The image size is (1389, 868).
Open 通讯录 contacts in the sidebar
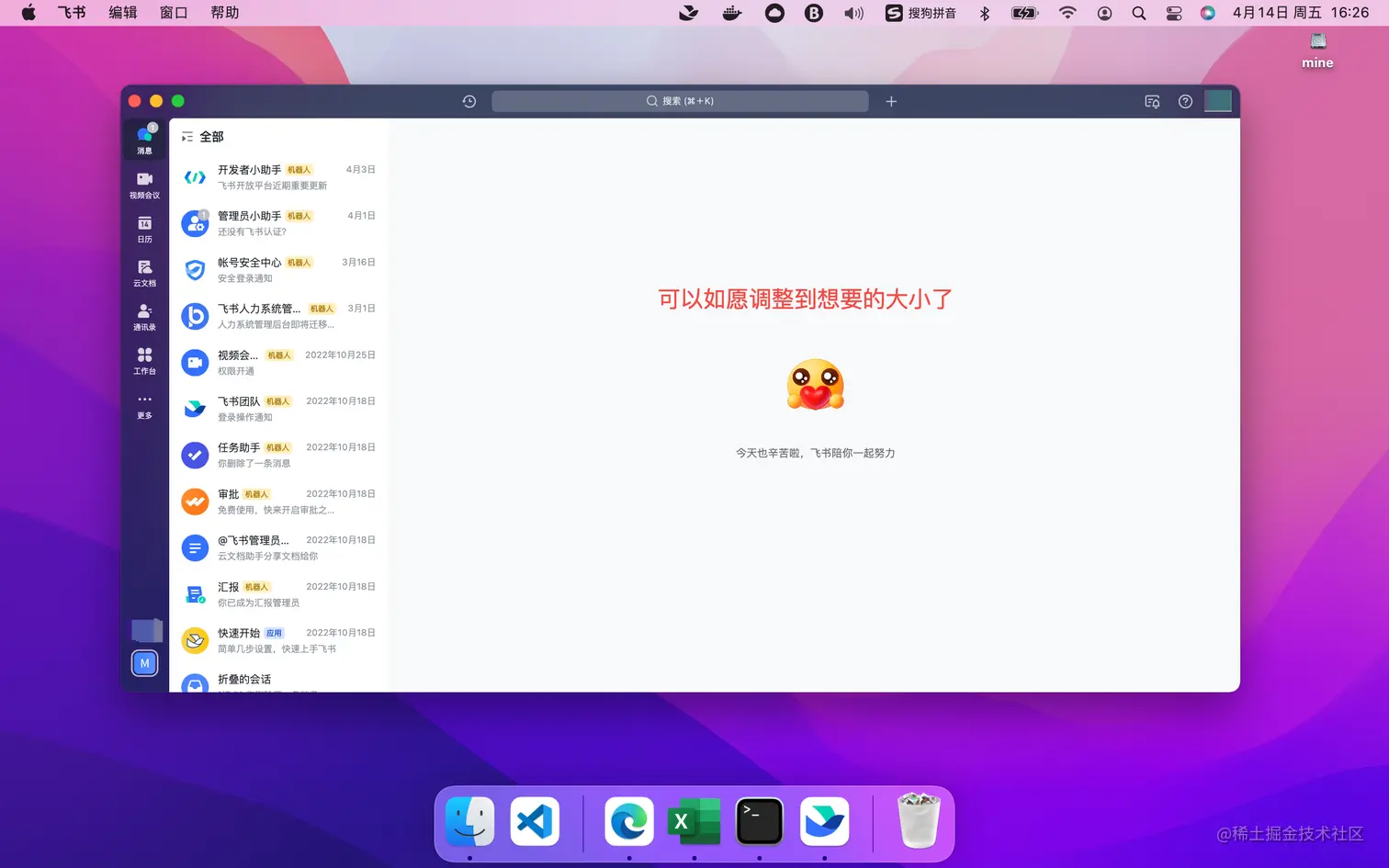click(144, 317)
